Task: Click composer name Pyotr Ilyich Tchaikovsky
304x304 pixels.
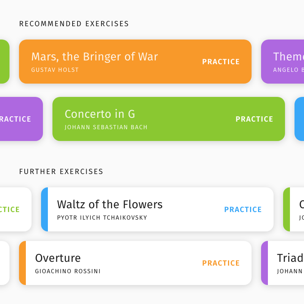Action: click(102, 217)
